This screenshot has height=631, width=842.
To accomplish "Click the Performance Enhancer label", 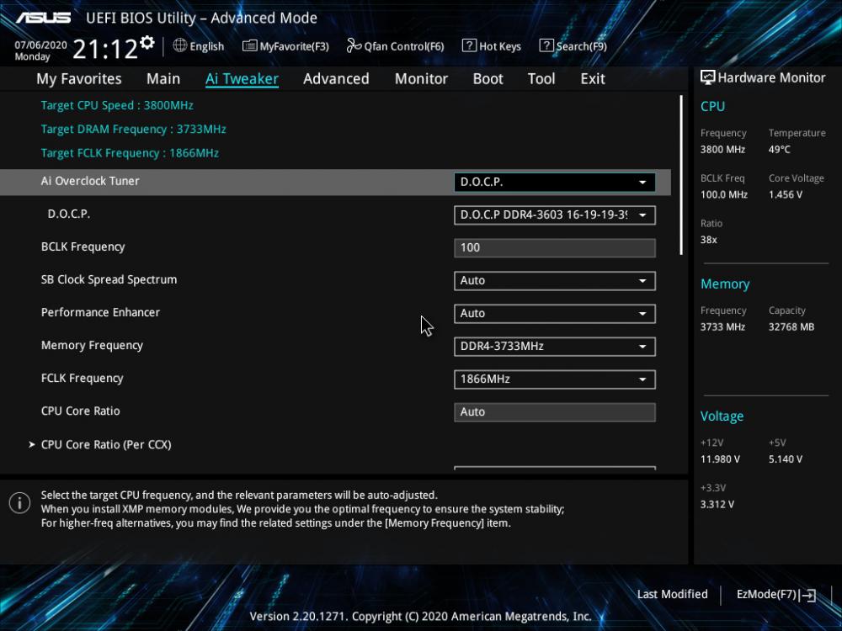I will tap(100, 312).
